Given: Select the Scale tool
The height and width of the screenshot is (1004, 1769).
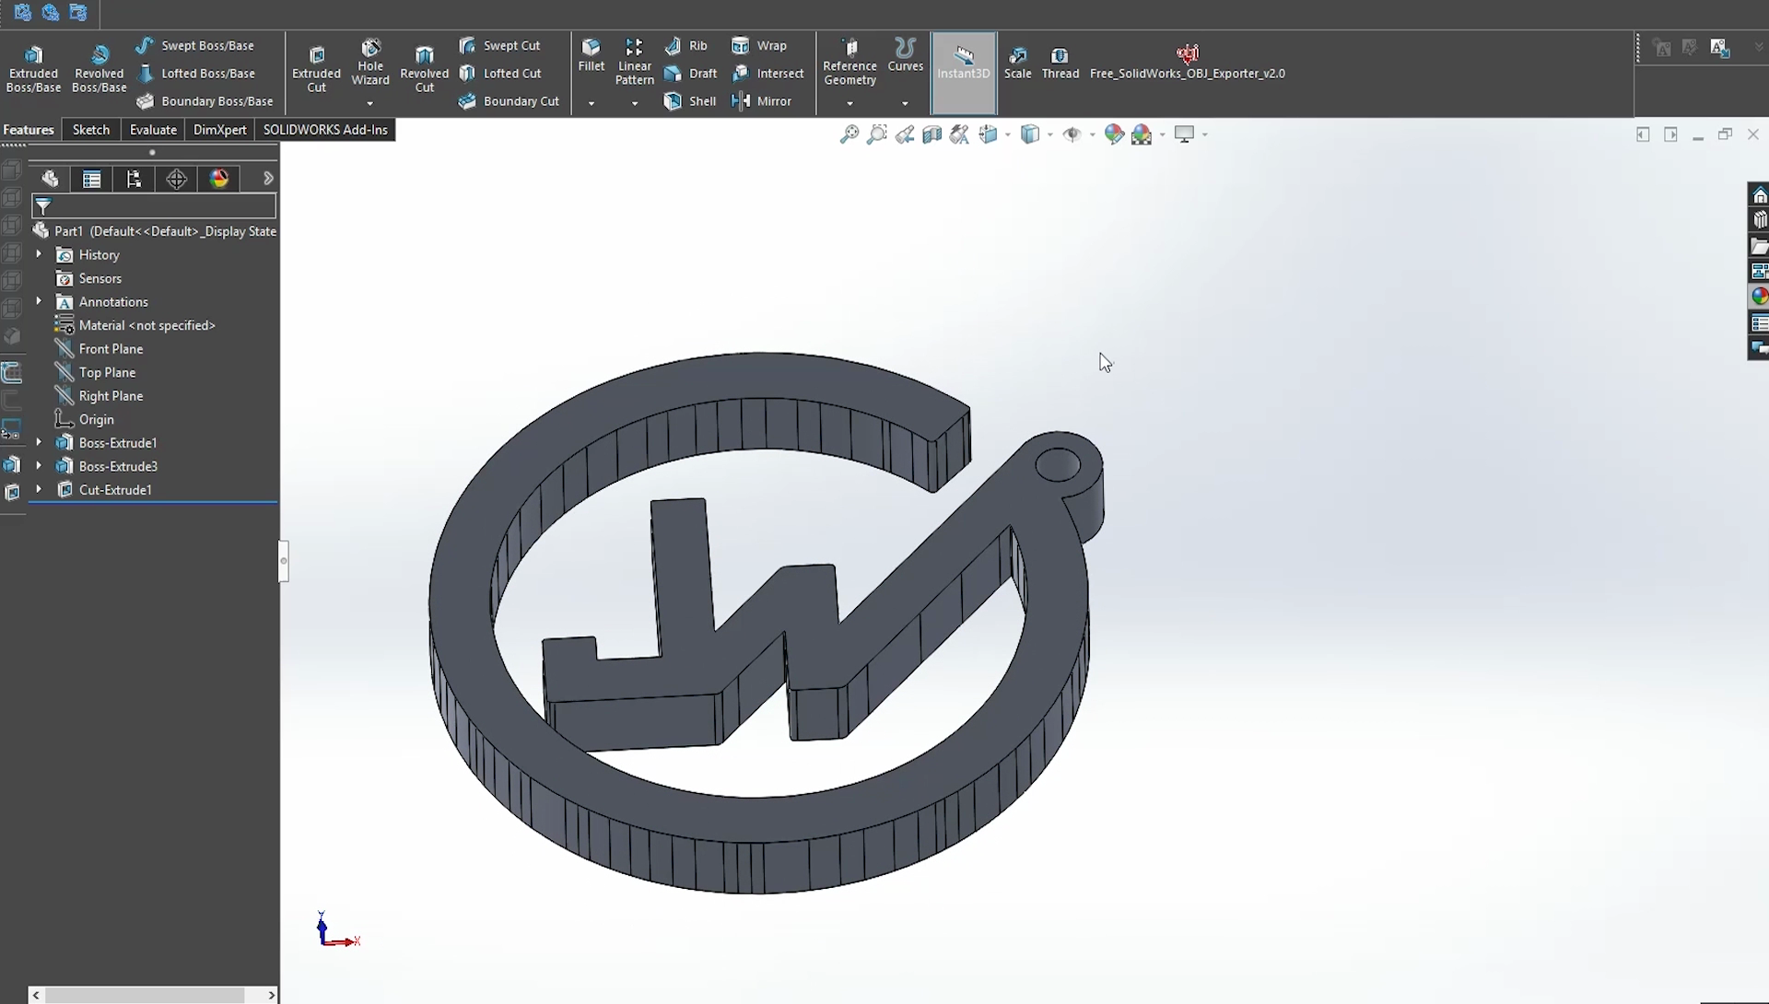Looking at the screenshot, I should [x=1017, y=63].
